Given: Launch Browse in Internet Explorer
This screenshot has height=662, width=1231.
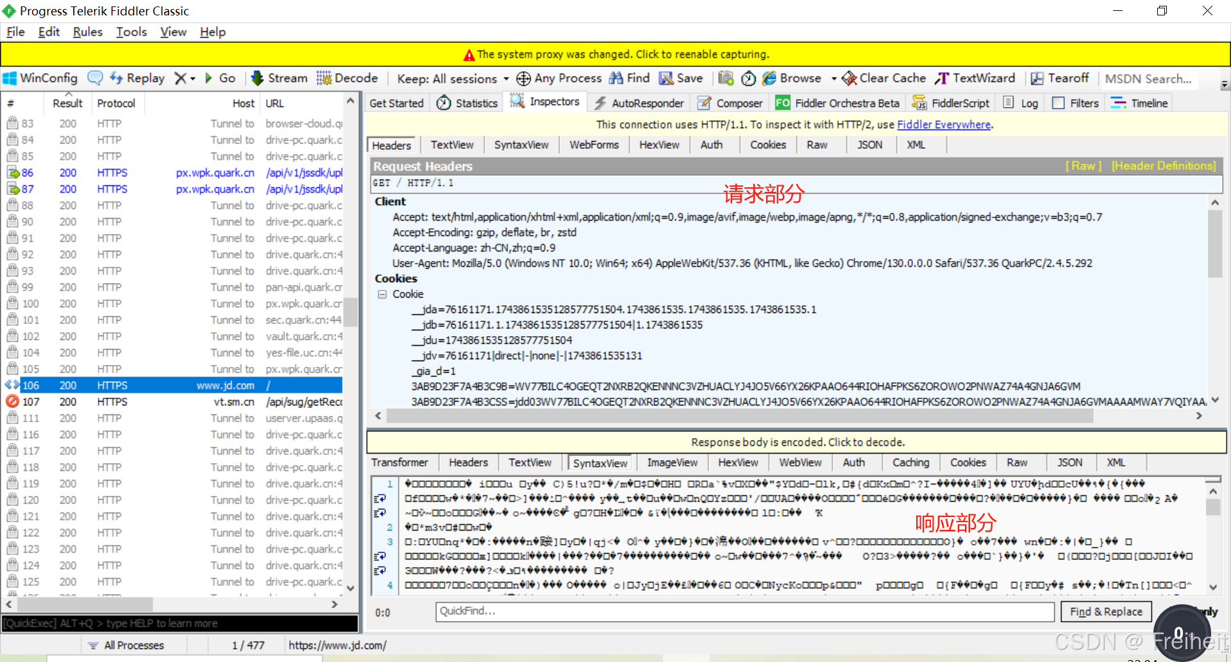Looking at the screenshot, I should pyautogui.click(x=792, y=78).
